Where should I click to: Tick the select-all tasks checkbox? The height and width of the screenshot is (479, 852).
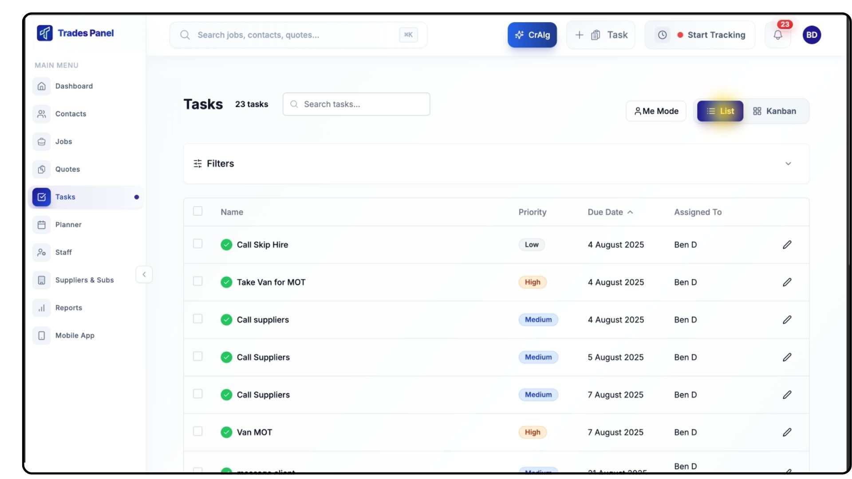198,211
